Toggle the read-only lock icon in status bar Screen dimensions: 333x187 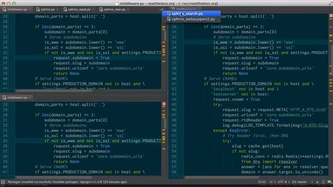tap(317, 182)
